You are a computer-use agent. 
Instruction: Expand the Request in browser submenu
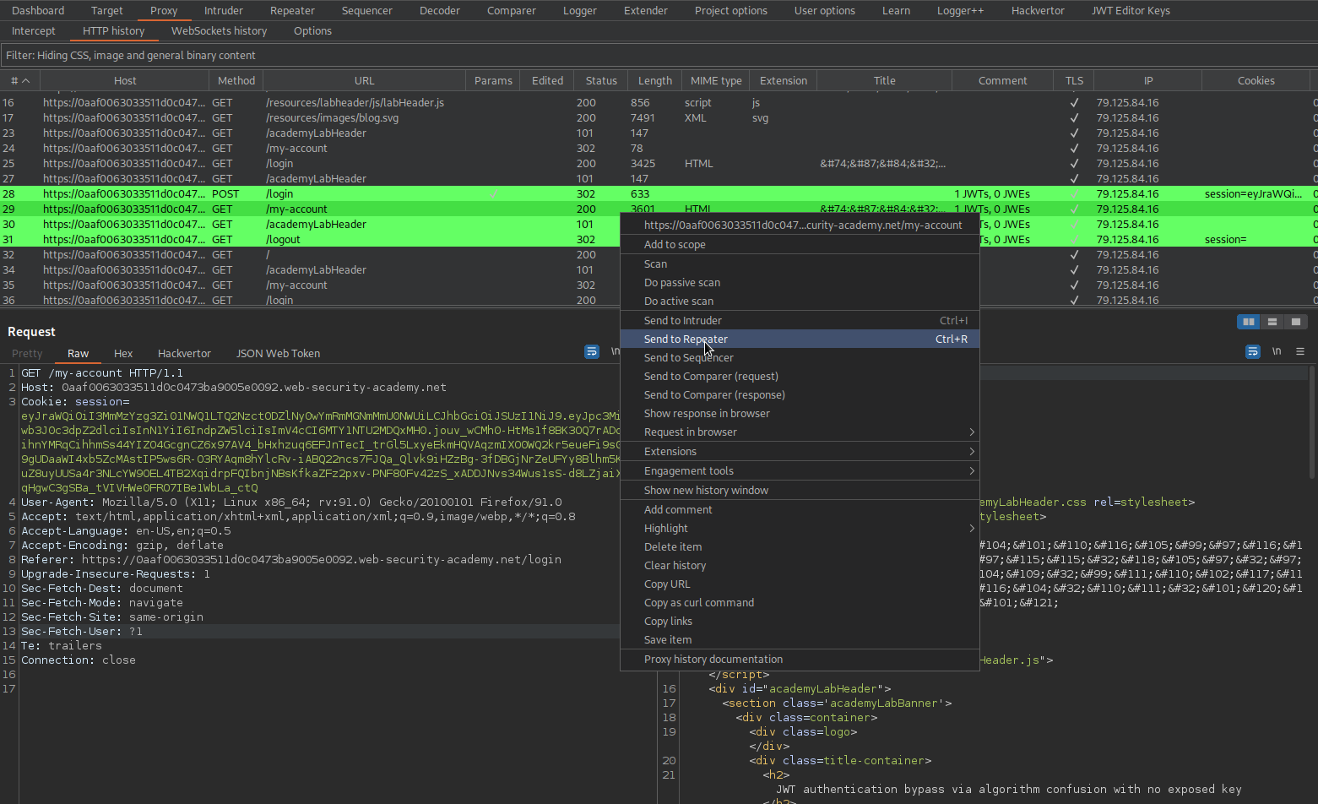972,432
